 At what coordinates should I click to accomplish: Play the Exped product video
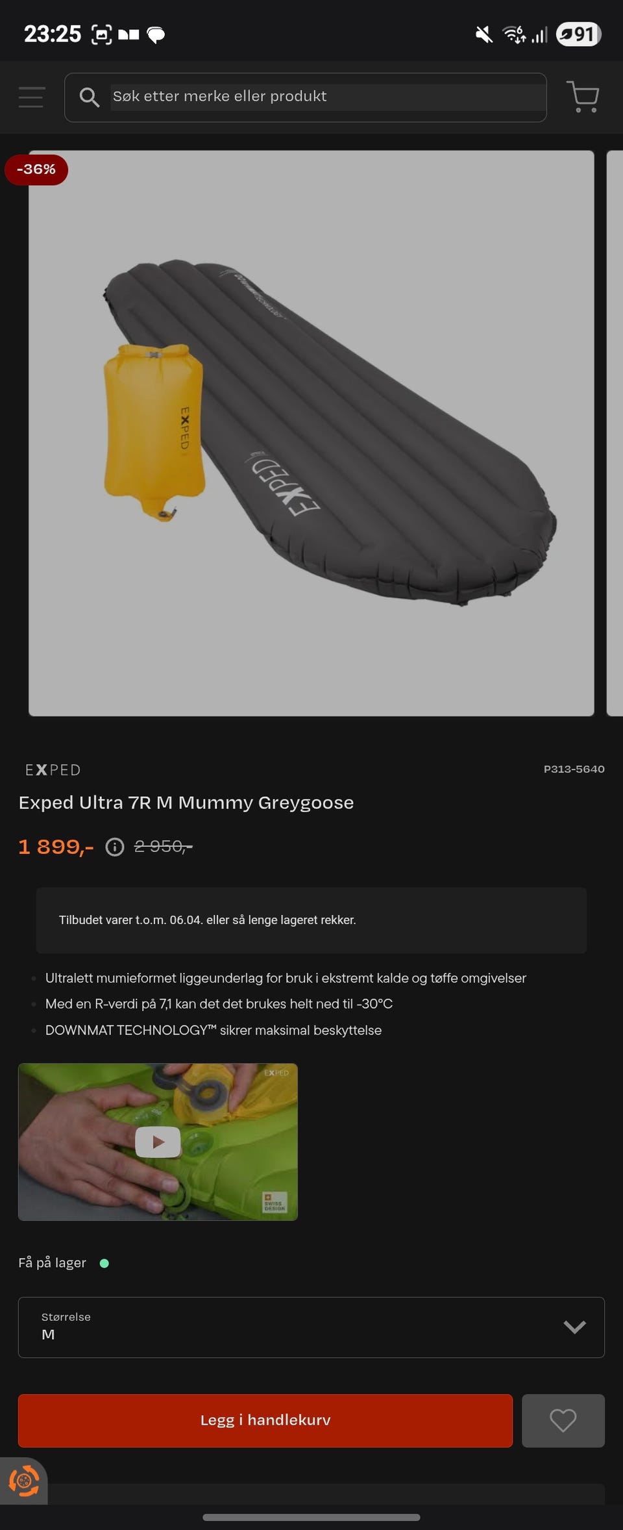pos(158,1142)
